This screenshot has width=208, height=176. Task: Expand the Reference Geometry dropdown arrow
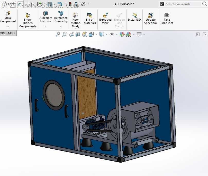(61, 27)
